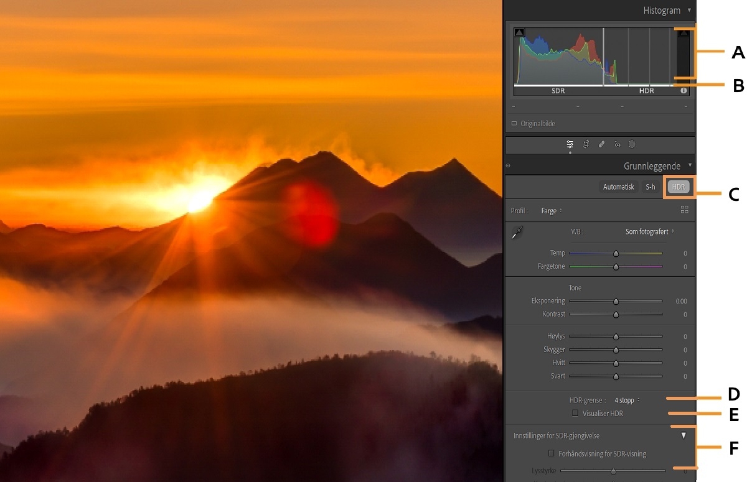
Task: Open the Healing tool
Action: pyautogui.click(x=601, y=144)
